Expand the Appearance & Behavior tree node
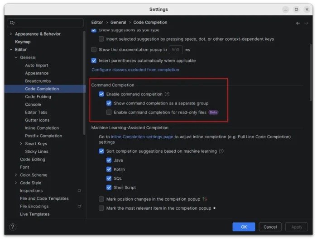This screenshot has height=240, width=317. tap(11, 34)
